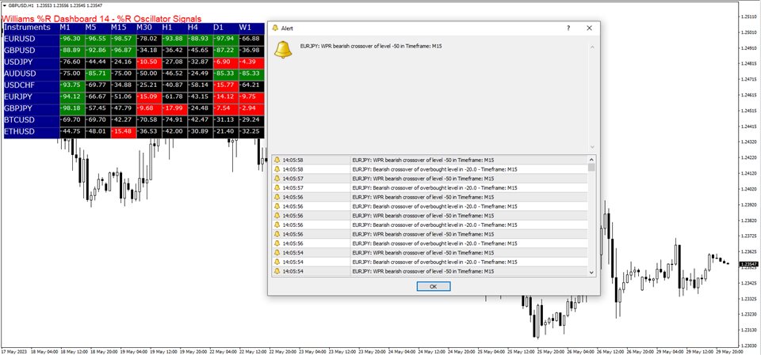Select BTCUSD in the Instruments column
Screen dimensions: 761x355
pos(19,120)
